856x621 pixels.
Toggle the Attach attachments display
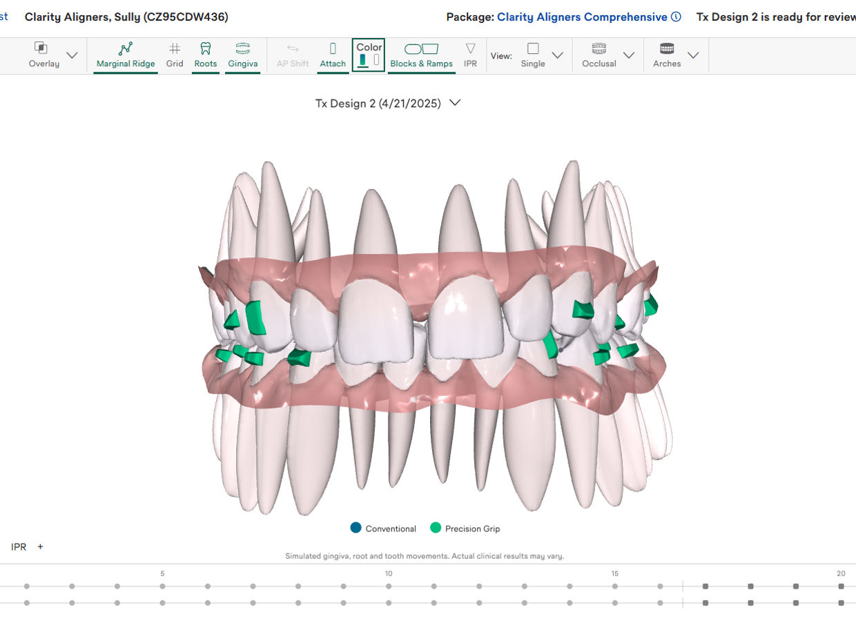click(x=333, y=55)
